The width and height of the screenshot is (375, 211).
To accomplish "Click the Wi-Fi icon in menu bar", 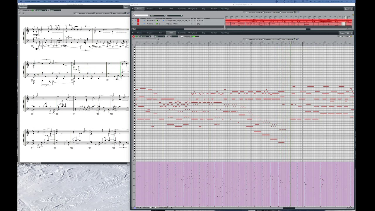I will coord(303,1).
